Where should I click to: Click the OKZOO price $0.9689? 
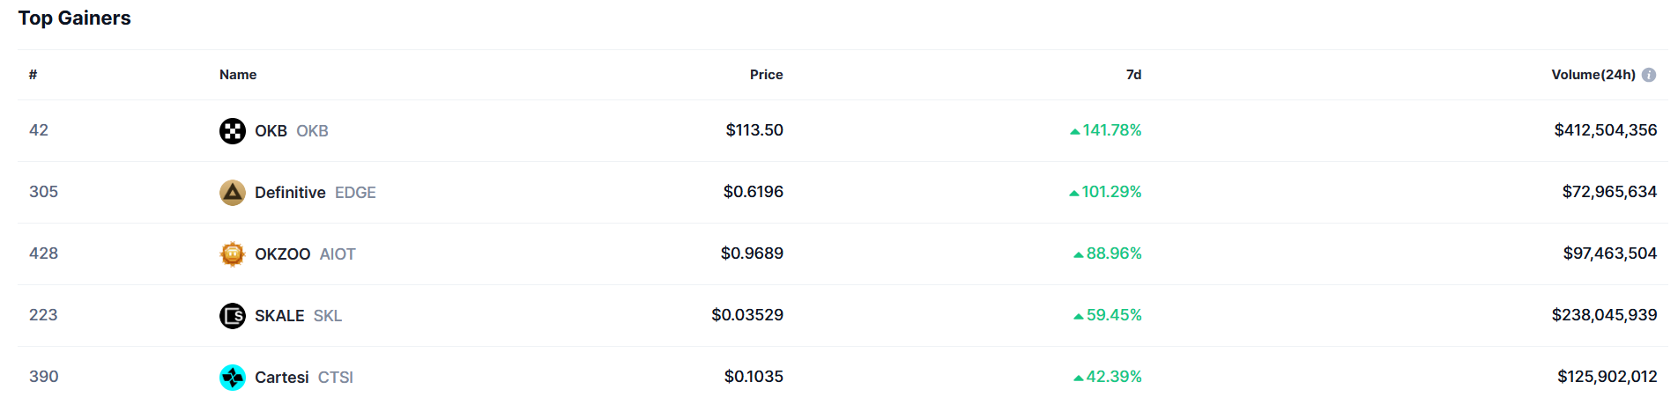[x=752, y=253]
